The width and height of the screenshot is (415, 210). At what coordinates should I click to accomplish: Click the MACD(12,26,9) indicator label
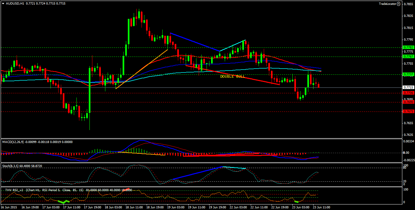coord(13,142)
